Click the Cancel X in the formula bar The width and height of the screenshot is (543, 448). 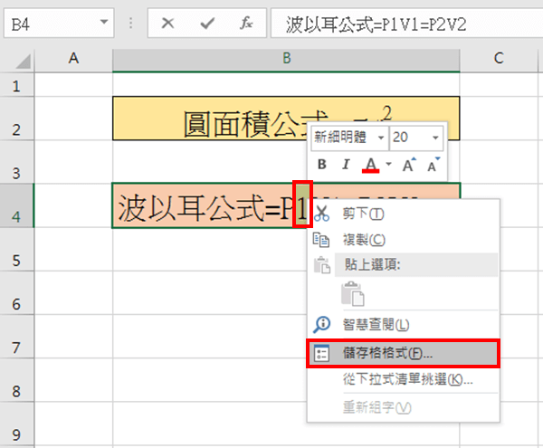point(167,24)
